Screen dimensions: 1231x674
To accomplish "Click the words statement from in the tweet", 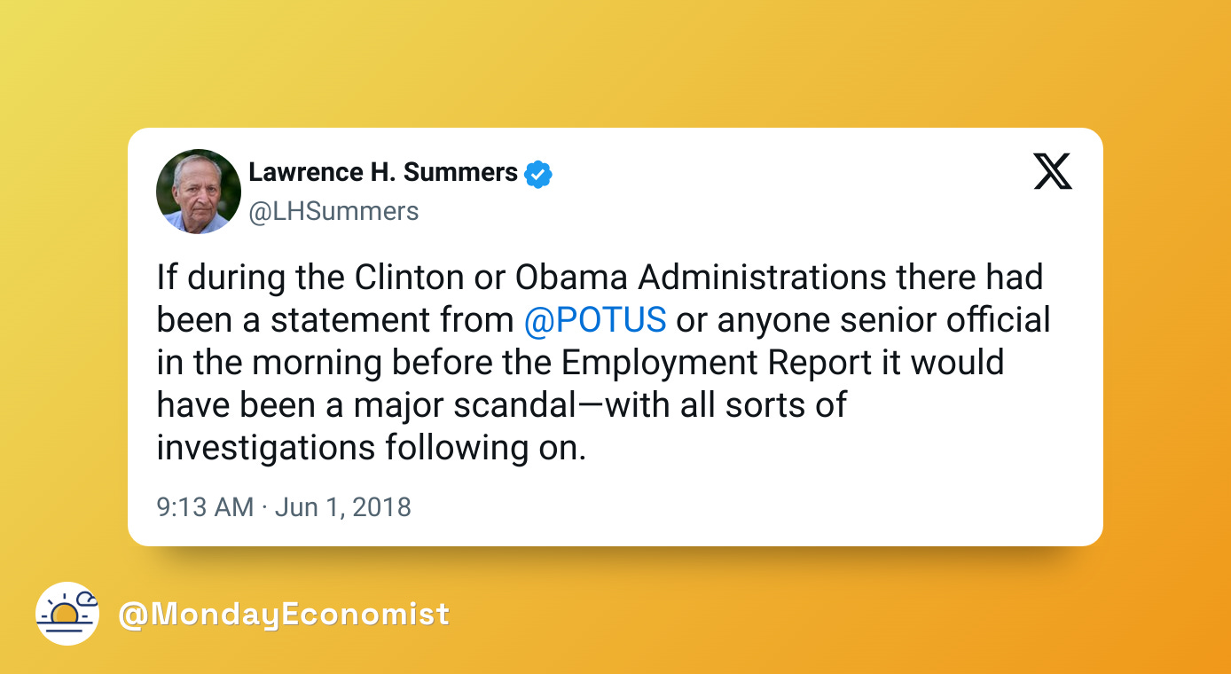I will (x=392, y=320).
